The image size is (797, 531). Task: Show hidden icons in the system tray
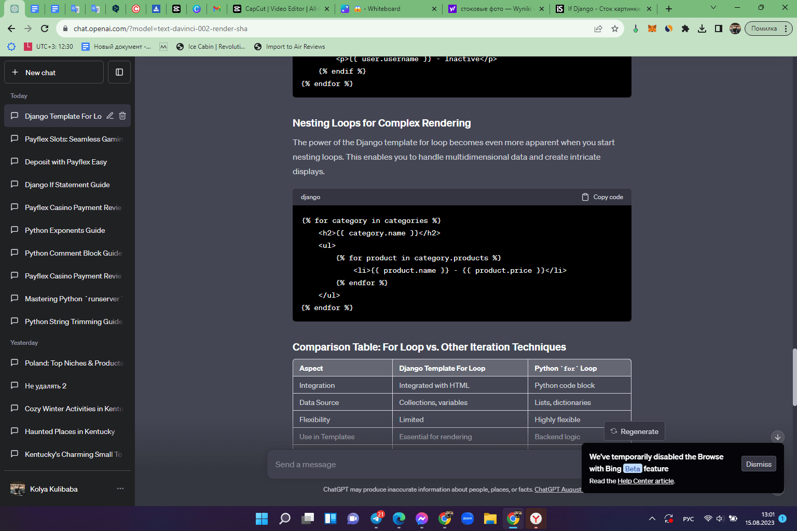point(652,519)
